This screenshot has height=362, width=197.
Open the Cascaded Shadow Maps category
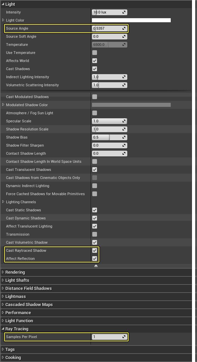[x=3, y=304]
